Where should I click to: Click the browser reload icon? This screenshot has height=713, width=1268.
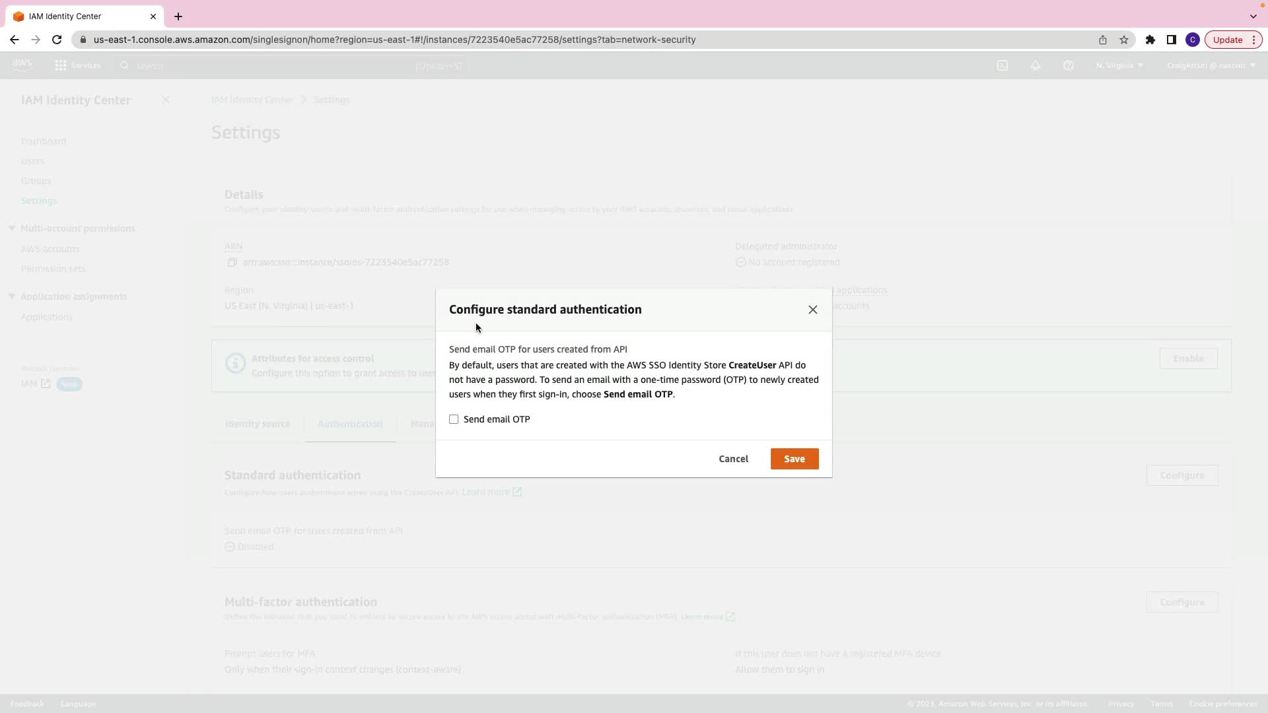[57, 40]
